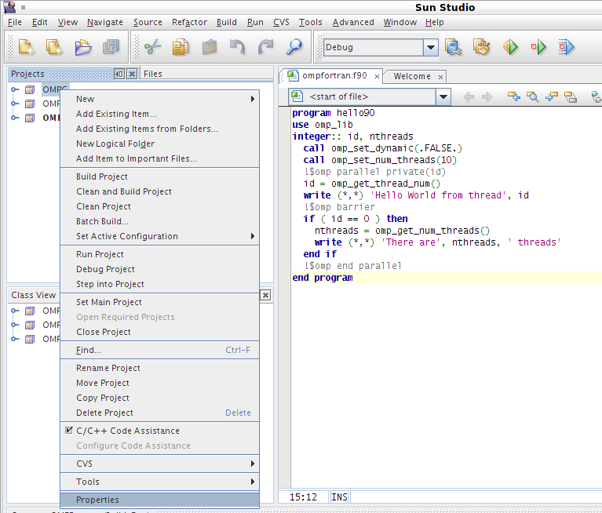Click the Cut scissors icon
This screenshot has height=513, width=602.
pos(152,47)
